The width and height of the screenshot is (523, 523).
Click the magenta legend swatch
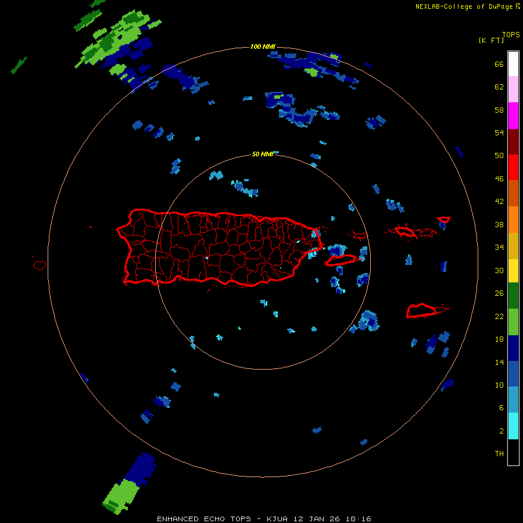[x=513, y=116]
